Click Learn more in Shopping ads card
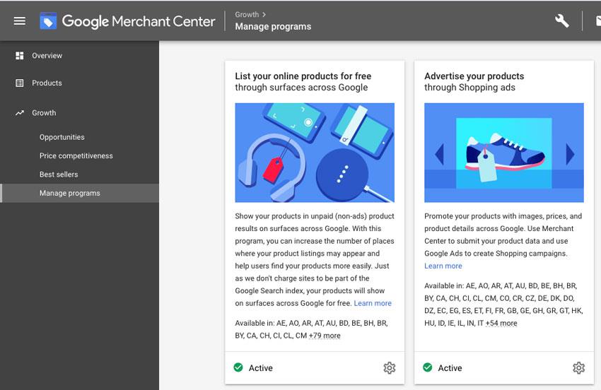Viewport: 601px width, 390px height. pyautogui.click(x=443, y=266)
